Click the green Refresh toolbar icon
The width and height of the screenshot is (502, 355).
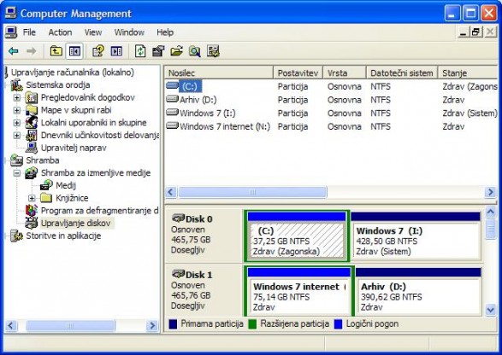(x=140, y=51)
